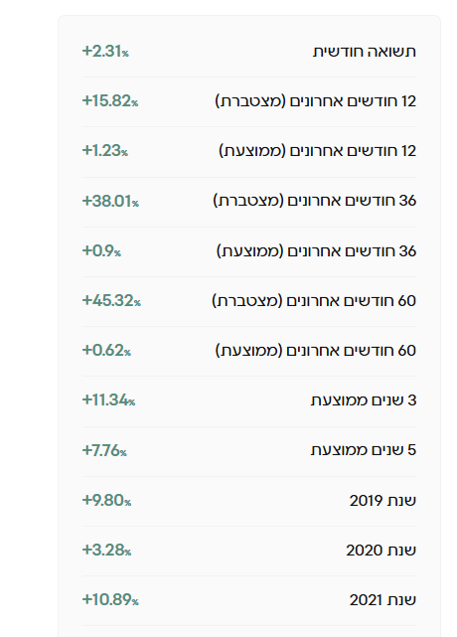Select the שנת 2021 row label
The image size is (457, 637).
382,600
